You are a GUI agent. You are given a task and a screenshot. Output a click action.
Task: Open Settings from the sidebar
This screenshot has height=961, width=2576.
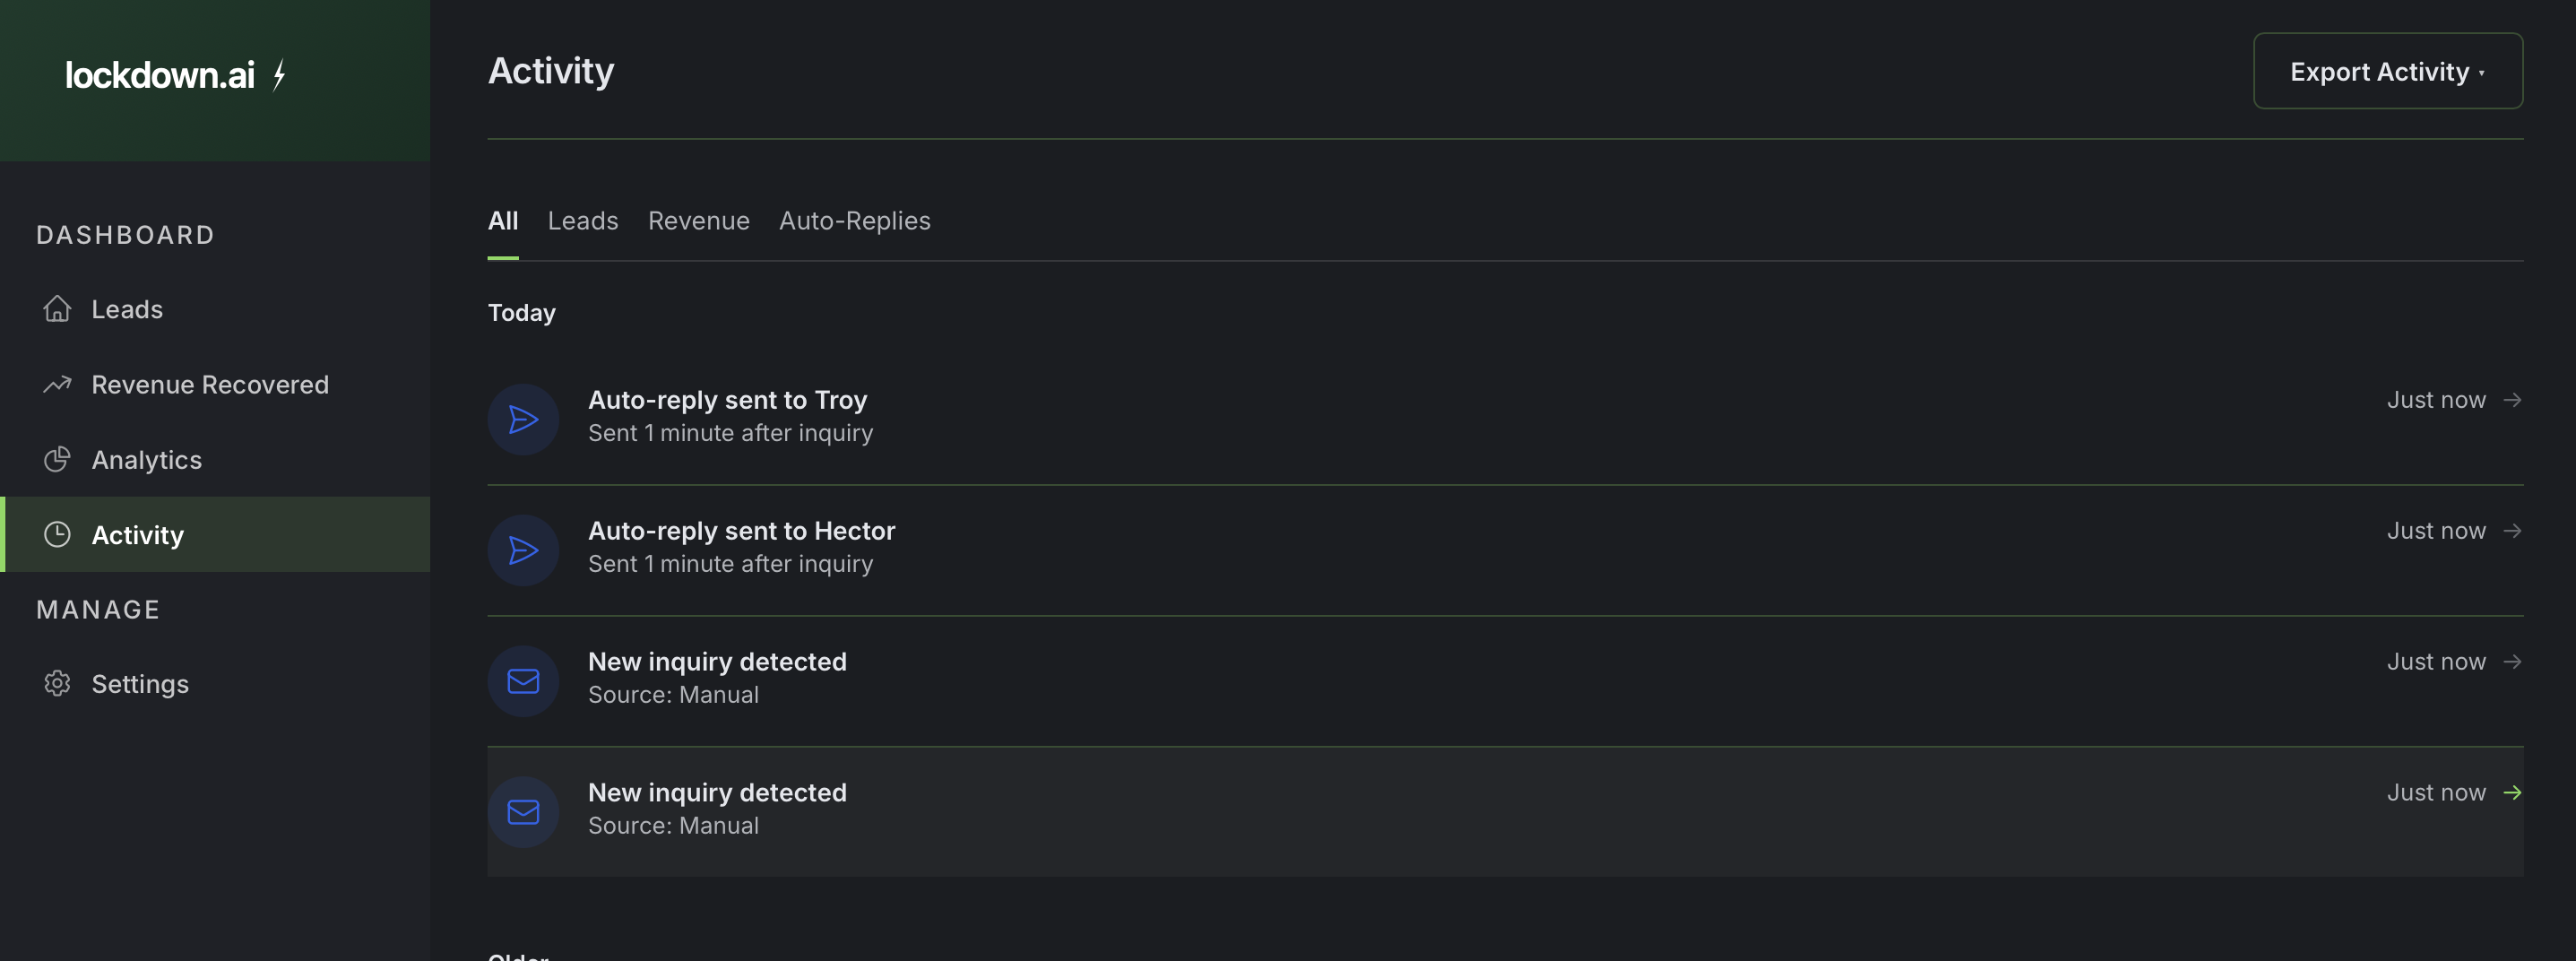(x=140, y=683)
